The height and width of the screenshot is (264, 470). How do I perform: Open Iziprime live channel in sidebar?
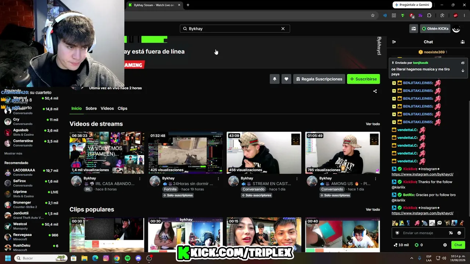tap(31, 194)
